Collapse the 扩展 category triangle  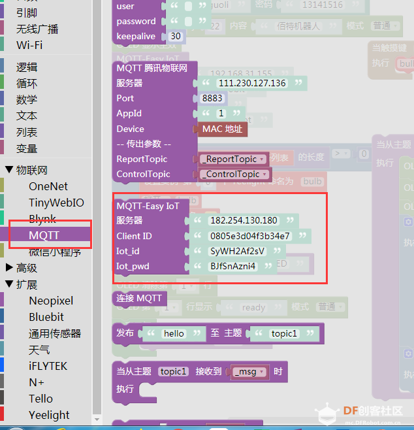click(9, 284)
